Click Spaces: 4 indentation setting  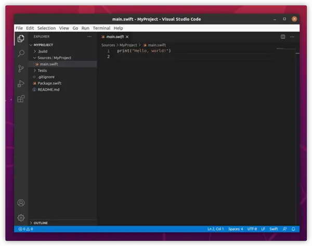[236, 229]
